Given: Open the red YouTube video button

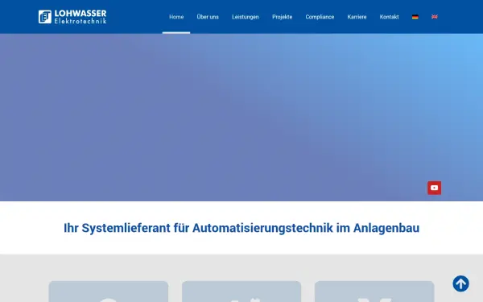Looking at the screenshot, I should (x=434, y=188).
